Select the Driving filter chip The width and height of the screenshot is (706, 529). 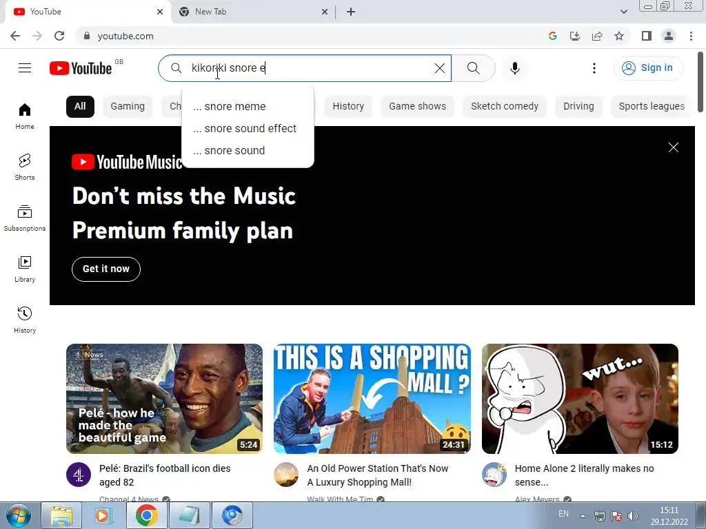[578, 107]
